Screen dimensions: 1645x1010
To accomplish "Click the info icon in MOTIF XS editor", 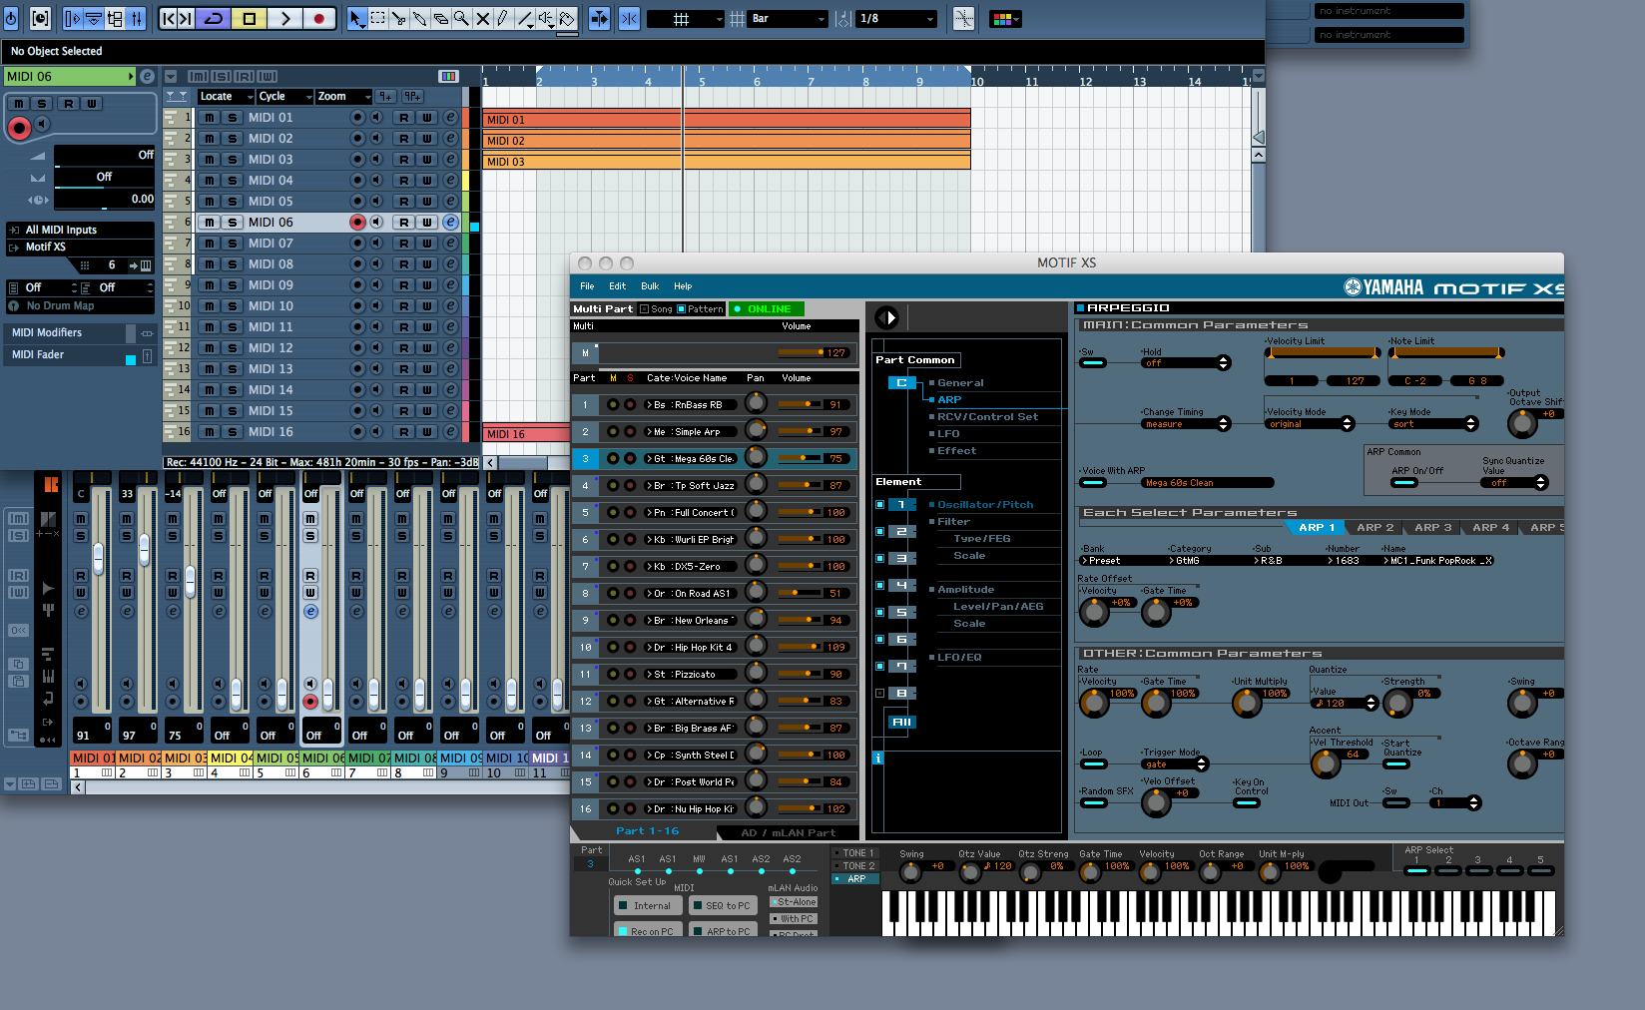I will pyautogui.click(x=878, y=758).
